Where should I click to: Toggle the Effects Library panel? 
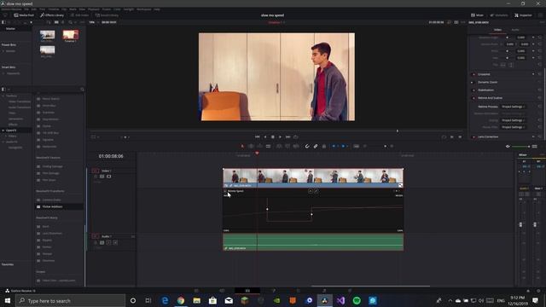pos(52,15)
